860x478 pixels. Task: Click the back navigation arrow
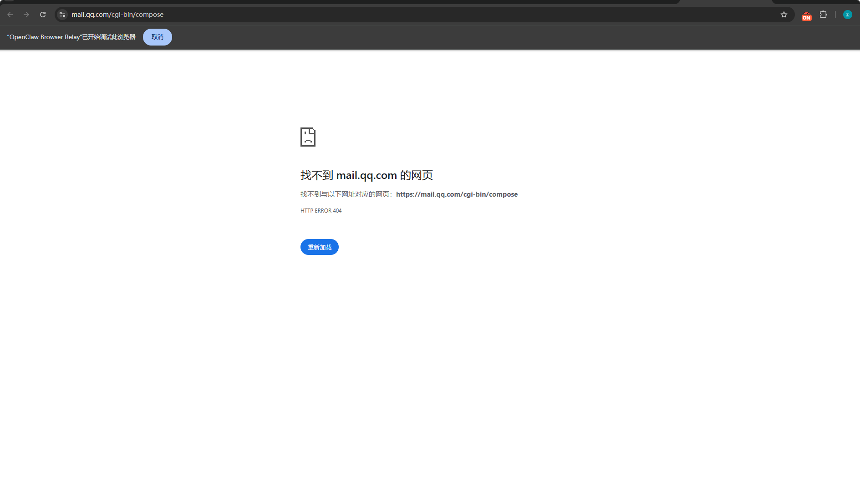[x=10, y=14]
